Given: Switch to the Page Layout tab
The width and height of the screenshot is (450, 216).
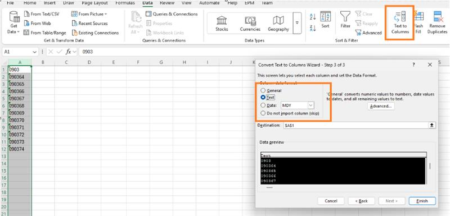Looking at the screenshot, I should coord(94,3).
